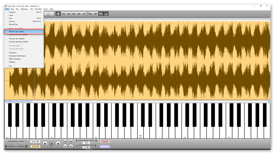Click the Stop button
This screenshot has width=275, height=154.
click(58, 144)
